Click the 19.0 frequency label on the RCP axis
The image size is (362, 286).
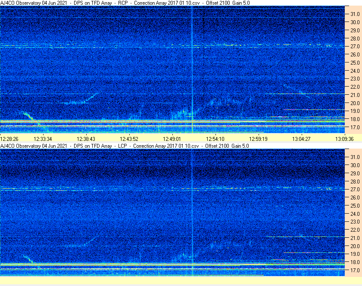pos(355,111)
